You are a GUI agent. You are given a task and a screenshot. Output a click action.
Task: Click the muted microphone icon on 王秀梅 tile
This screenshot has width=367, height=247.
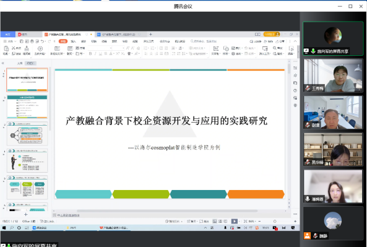click(x=308, y=88)
